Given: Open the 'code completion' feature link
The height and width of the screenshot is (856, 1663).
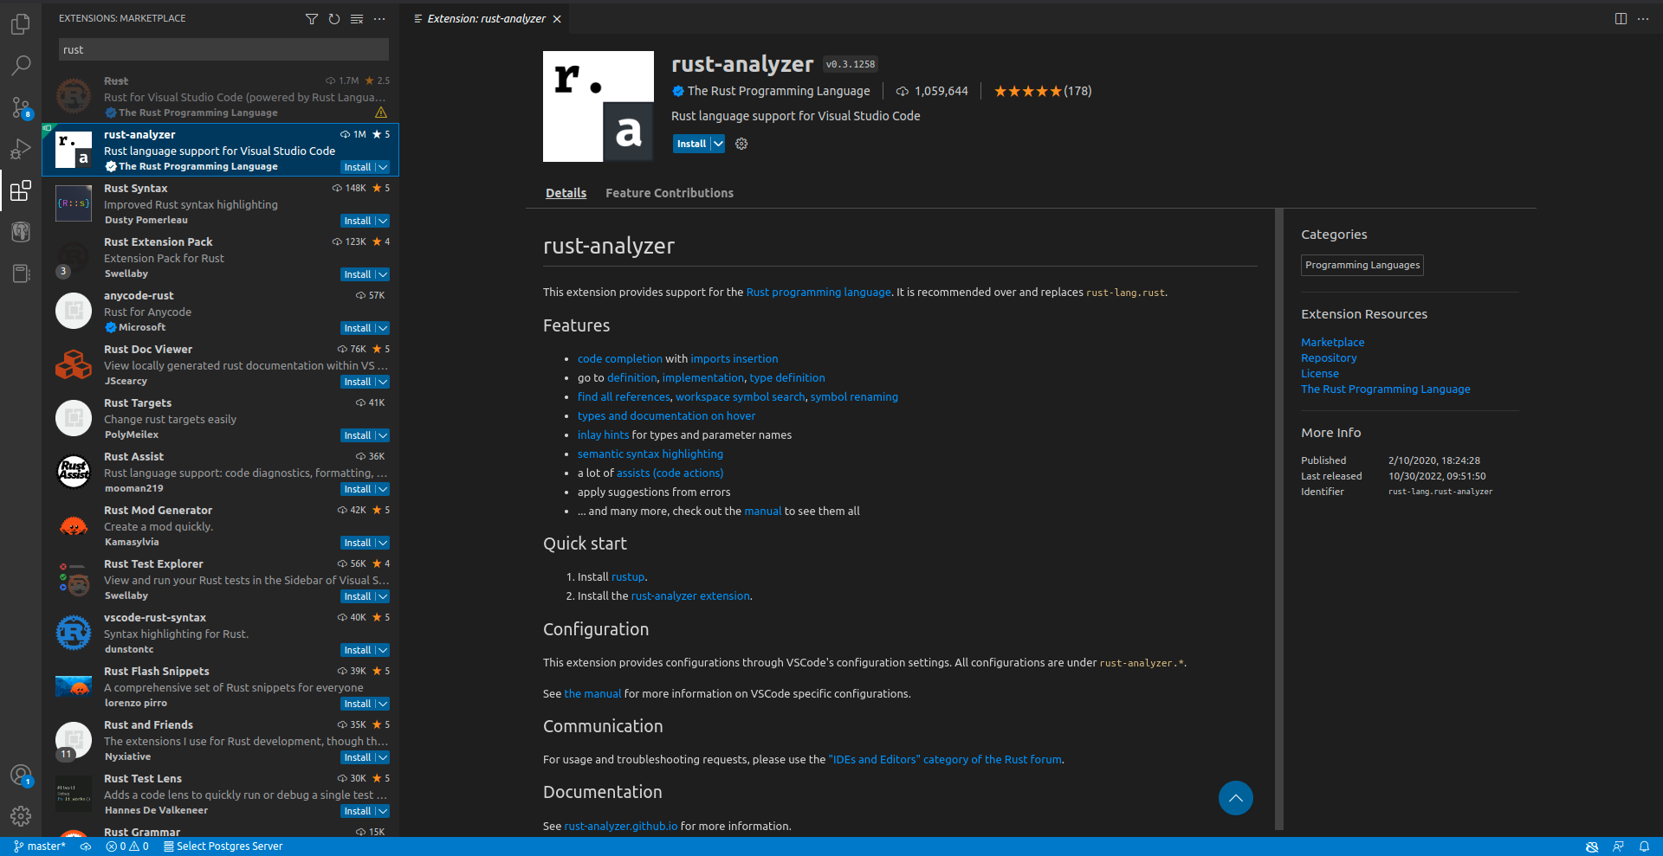Looking at the screenshot, I should 620,359.
